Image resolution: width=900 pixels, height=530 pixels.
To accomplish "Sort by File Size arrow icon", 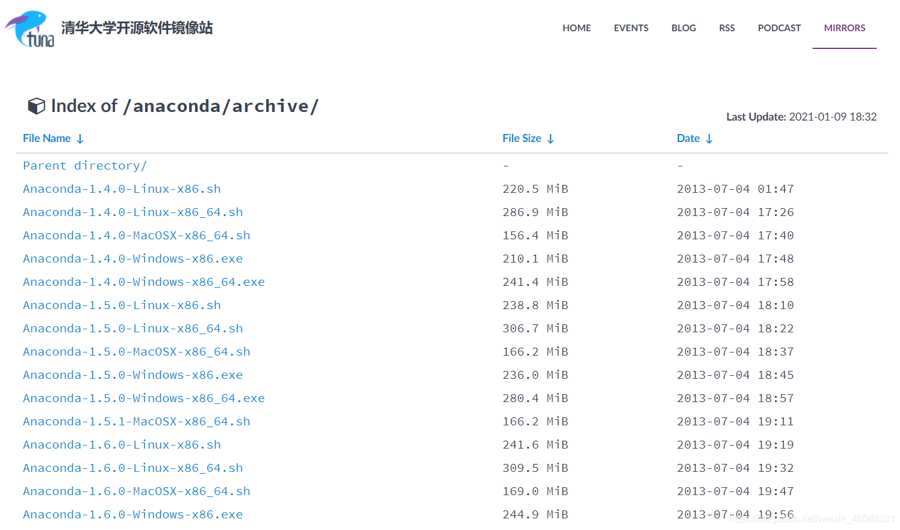I will pos(551,139).
